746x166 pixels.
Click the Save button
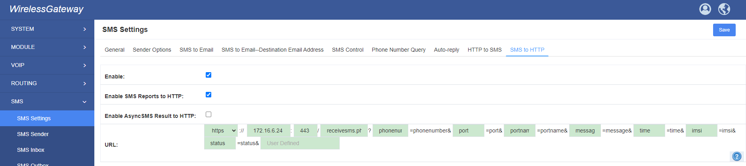tap(724, 30)
